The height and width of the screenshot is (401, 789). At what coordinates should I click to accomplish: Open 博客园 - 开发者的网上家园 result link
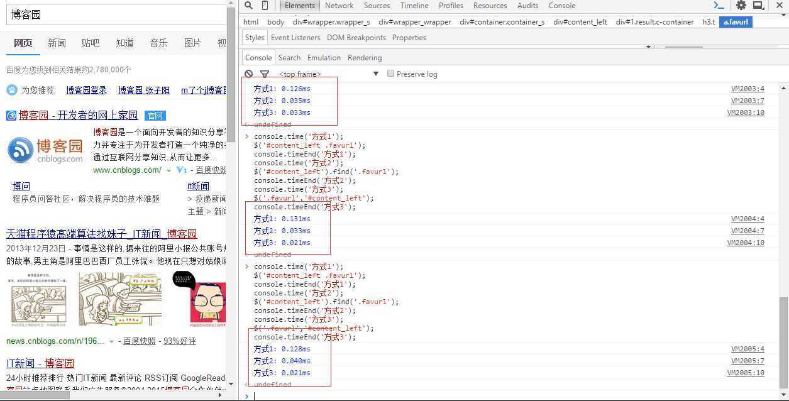coord(78,115)
